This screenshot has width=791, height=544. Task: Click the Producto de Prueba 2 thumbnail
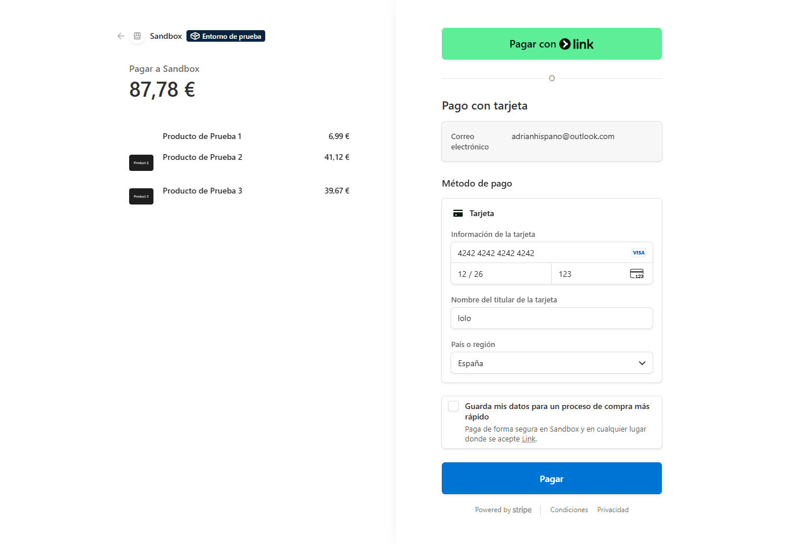point(141,163)
